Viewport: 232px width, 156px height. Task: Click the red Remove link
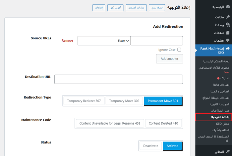[x=67, y=41]
